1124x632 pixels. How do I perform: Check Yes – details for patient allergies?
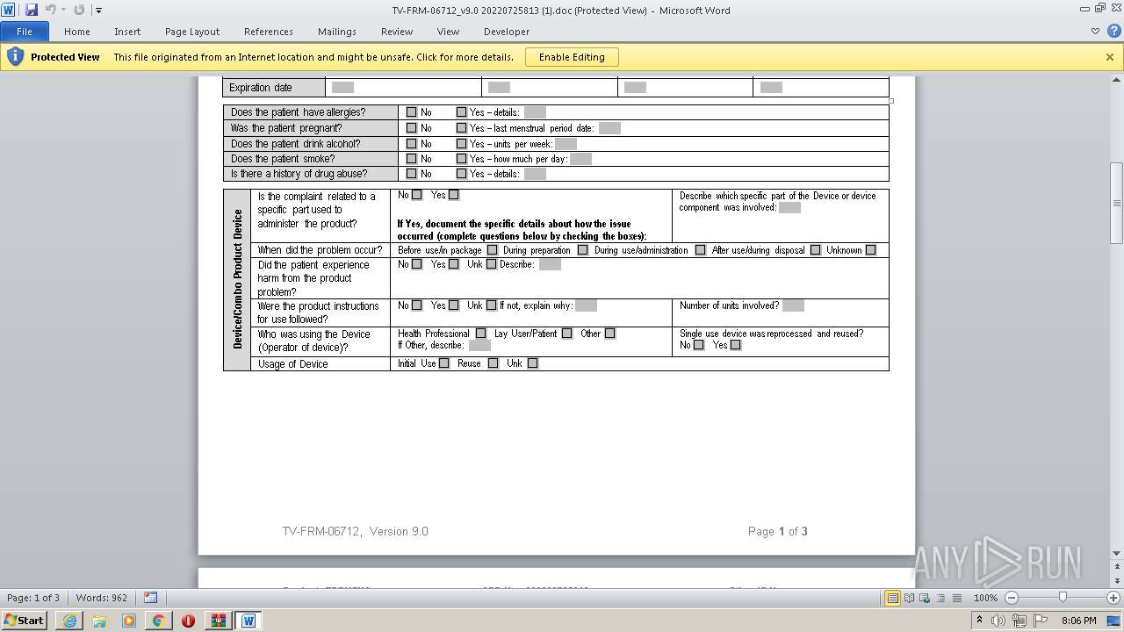click(x=461, y=112)
